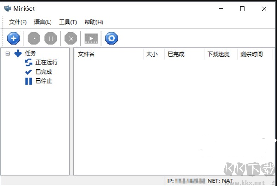The width and height of the screenshot is (277, 186).
Task: Open the 语言(L) menu
Action: click(43, 22)
